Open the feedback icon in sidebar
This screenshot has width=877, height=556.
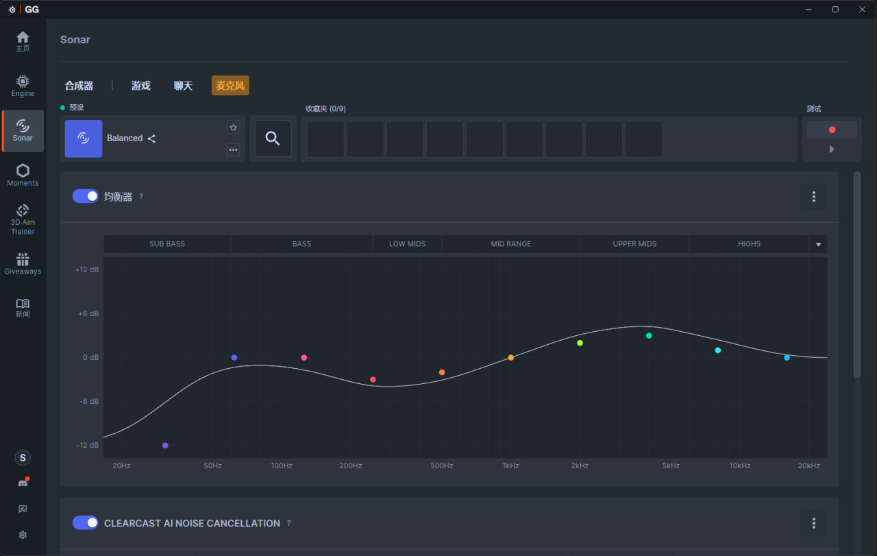[23, 509]
